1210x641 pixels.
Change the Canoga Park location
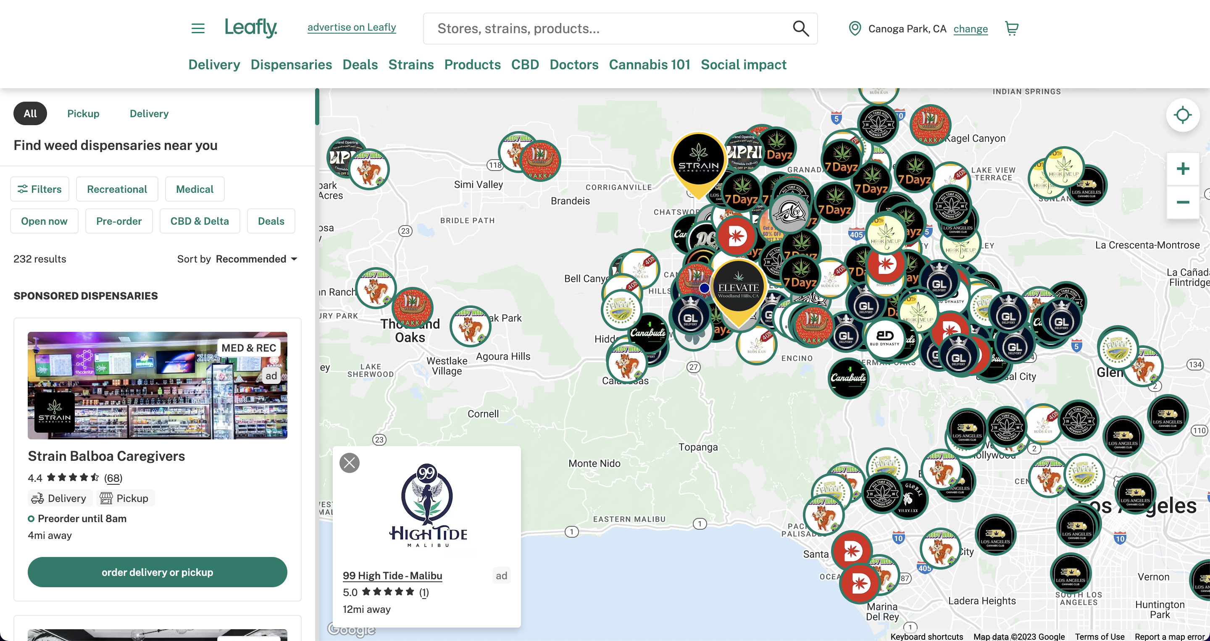970,29
